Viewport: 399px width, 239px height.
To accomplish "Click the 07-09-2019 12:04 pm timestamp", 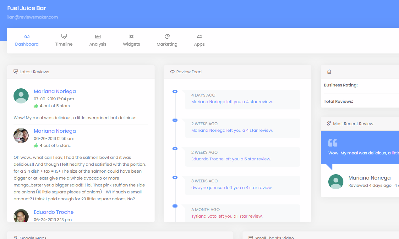I will point(54,99).
